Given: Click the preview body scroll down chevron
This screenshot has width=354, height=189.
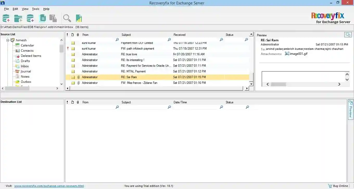Looking at the screenshot, I should tap(347, 79).
